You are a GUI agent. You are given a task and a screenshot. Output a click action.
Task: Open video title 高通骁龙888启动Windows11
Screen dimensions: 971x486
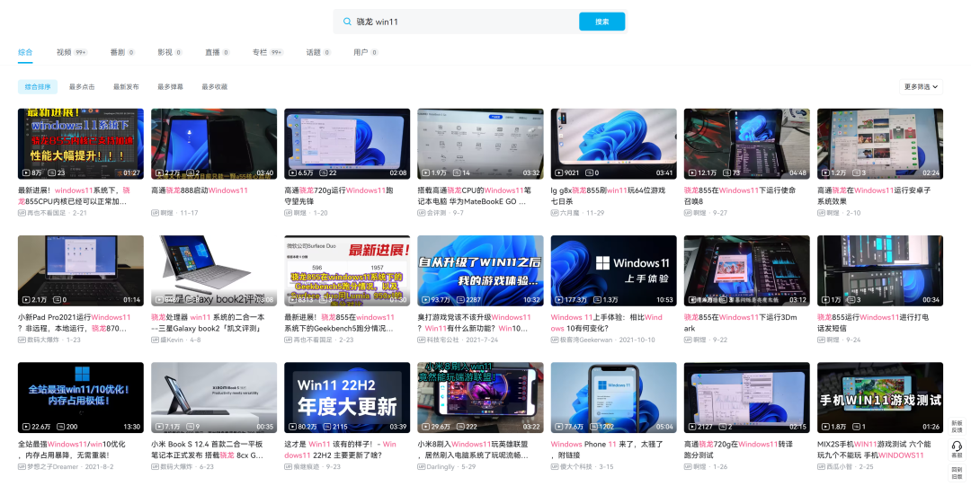click(200, 190)
